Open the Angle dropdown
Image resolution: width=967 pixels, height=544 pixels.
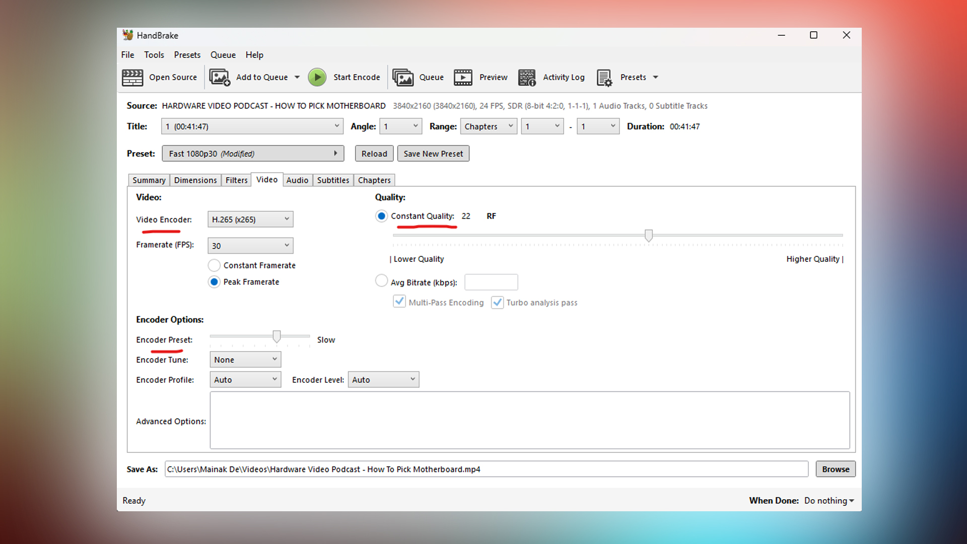point(400,126)
